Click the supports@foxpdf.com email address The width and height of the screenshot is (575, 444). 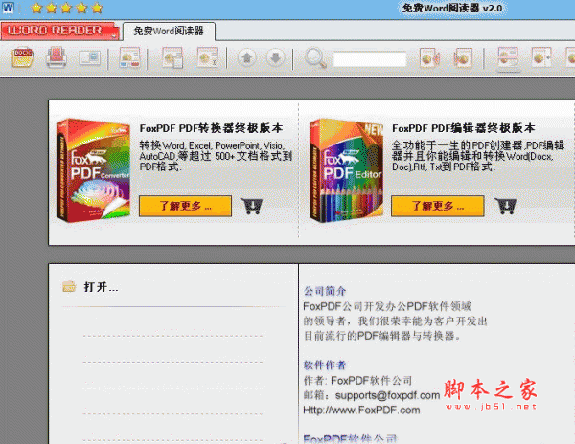point(387,395)
